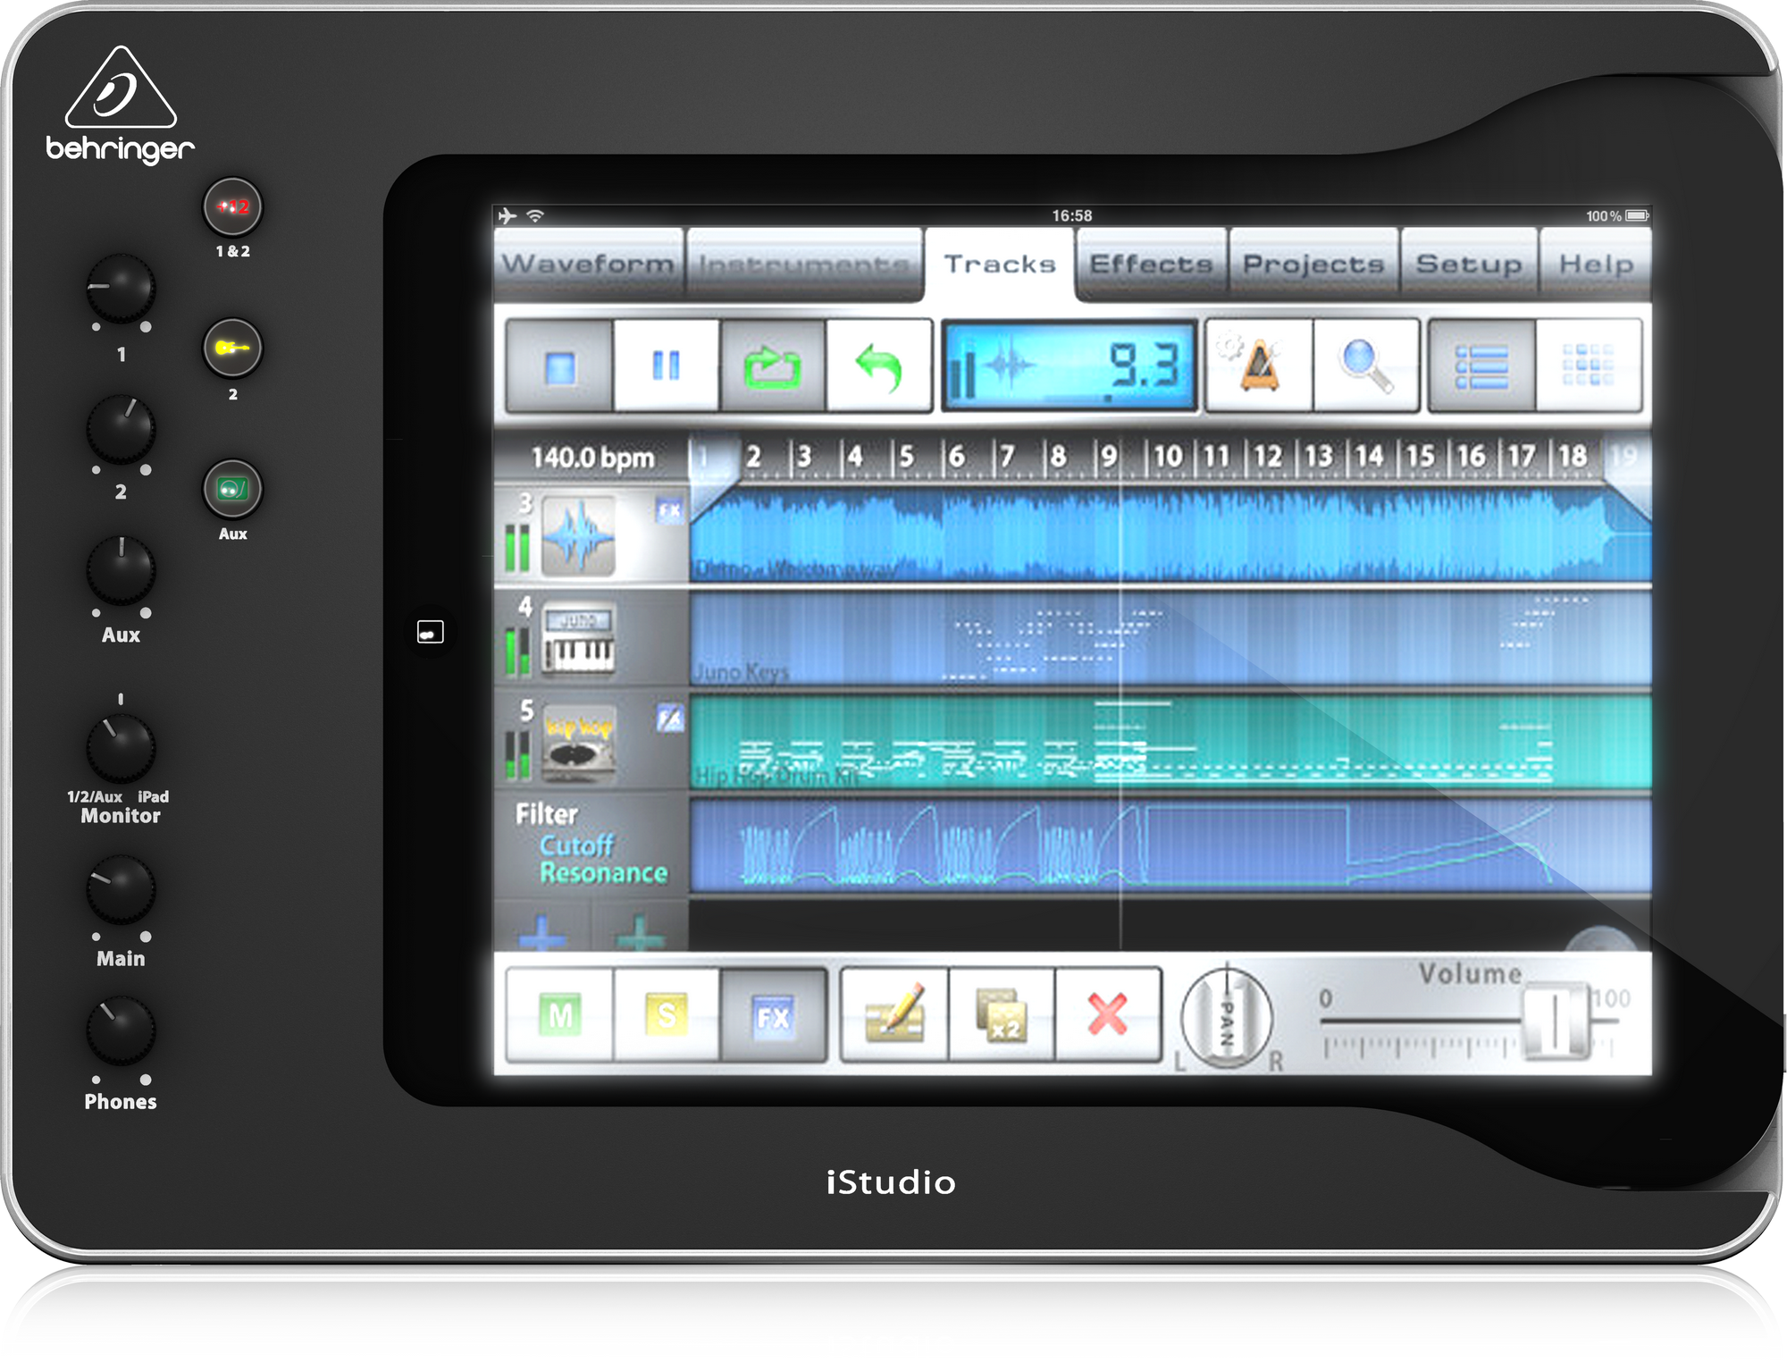The height and width of the screenshot is (1362, 1787).
Task: Click the Aux level knob
Action: tap(121, 571)
